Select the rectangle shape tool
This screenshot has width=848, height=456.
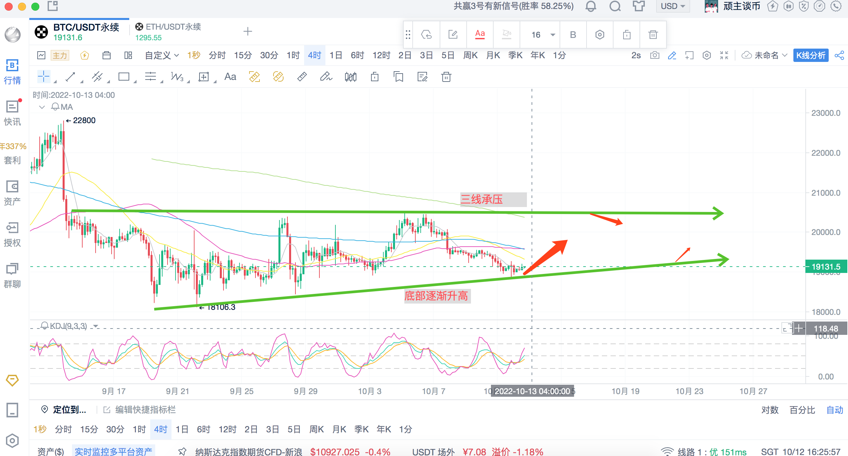(x=124, y=77)
